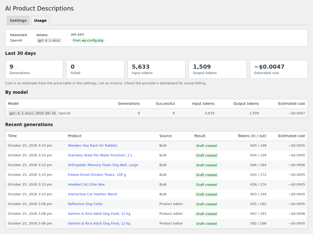Screen dimensions: 313x234
Task: Open Wooden Hay Rack for Rabbits product link
Action: pos(93,146)
